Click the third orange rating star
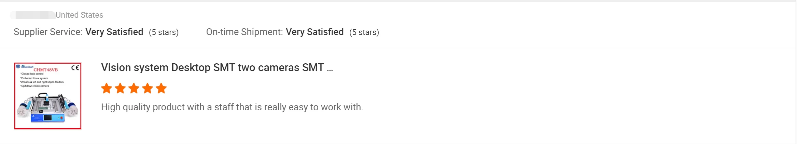Viewport: 797px width, 144px height. (134, 89)
